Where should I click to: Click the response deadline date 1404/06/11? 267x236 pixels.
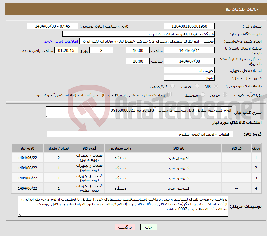189,50
